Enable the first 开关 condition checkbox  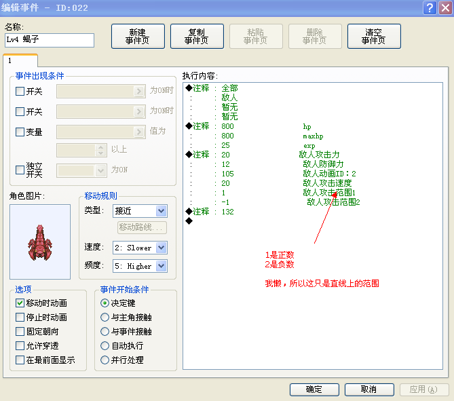(20, 92)
